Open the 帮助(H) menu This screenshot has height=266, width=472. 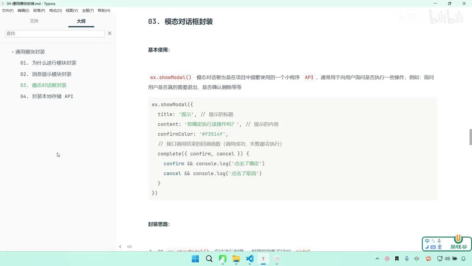[104, 11]
